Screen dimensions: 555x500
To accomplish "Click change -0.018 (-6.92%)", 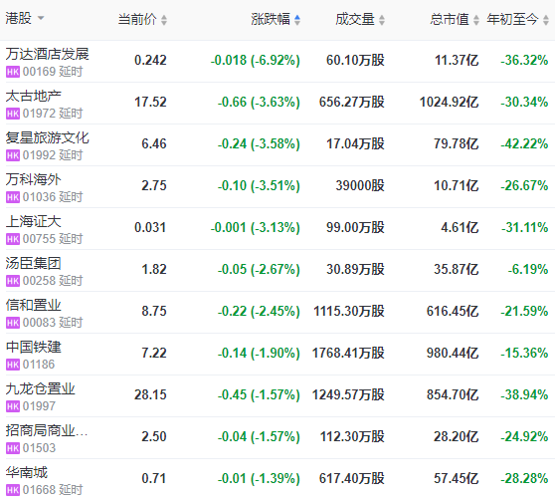I will 256,60.
